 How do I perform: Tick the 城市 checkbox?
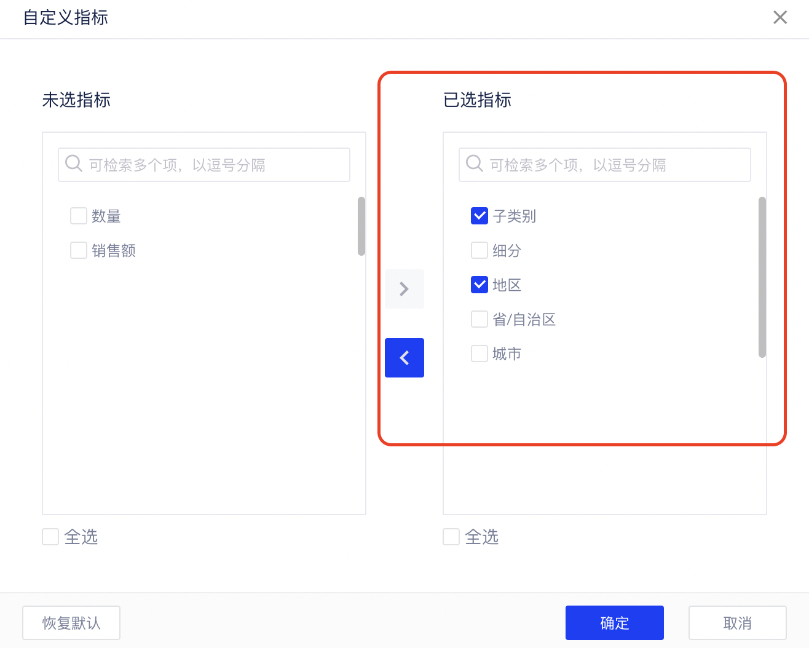tap(479, 354)
